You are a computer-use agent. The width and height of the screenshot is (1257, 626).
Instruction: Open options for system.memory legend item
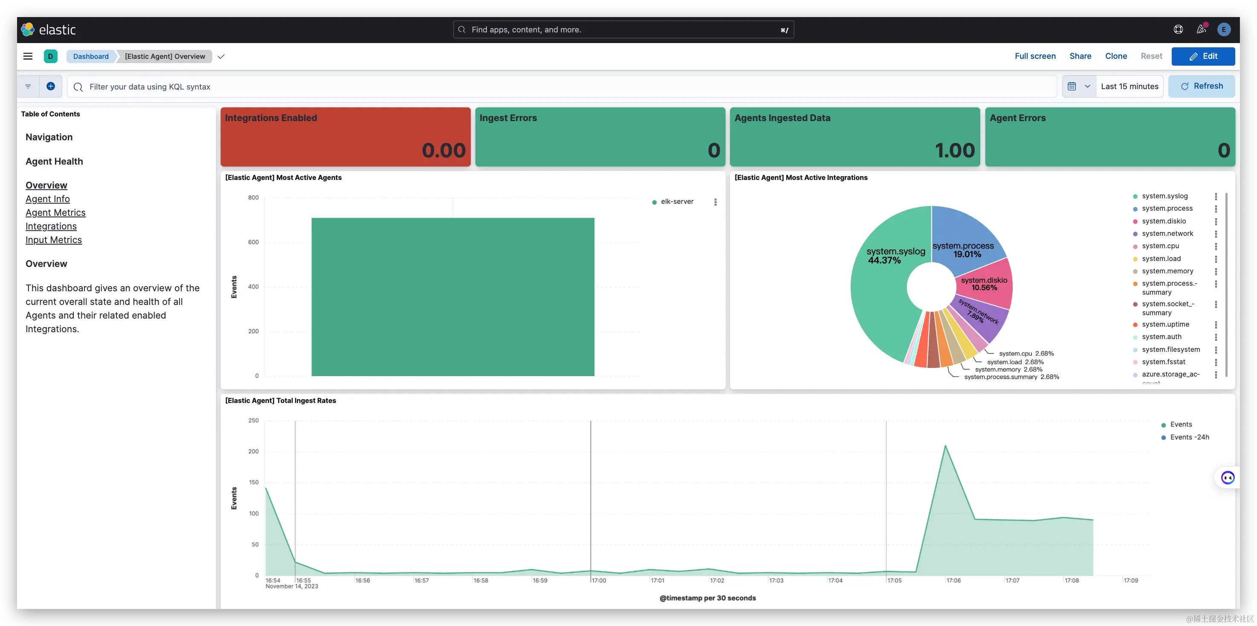(x=1216, y=271)
